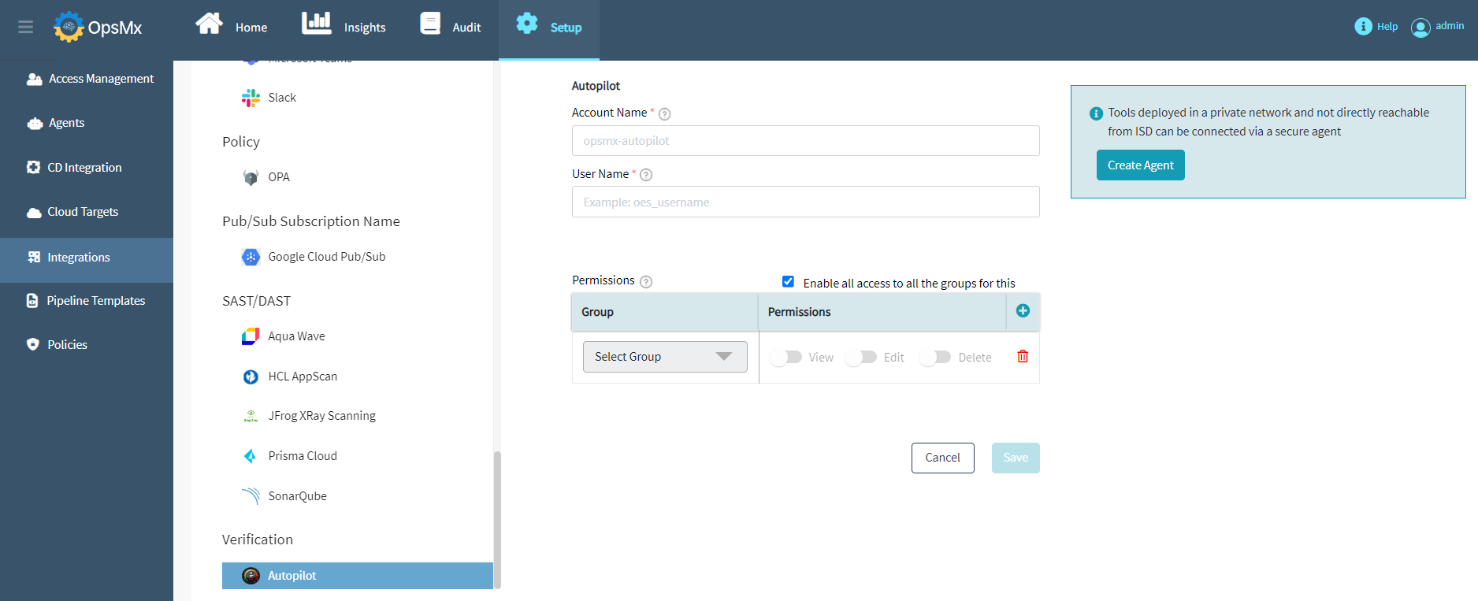The image size is (1478, 601).
Task: Toggle the Delete permission switch
Action: 935,358
